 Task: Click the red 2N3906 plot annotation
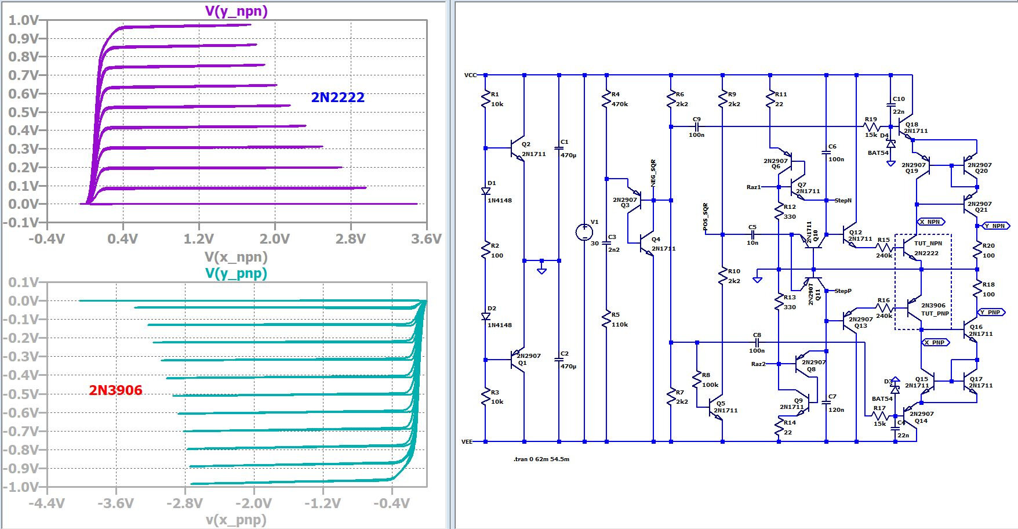115,390
